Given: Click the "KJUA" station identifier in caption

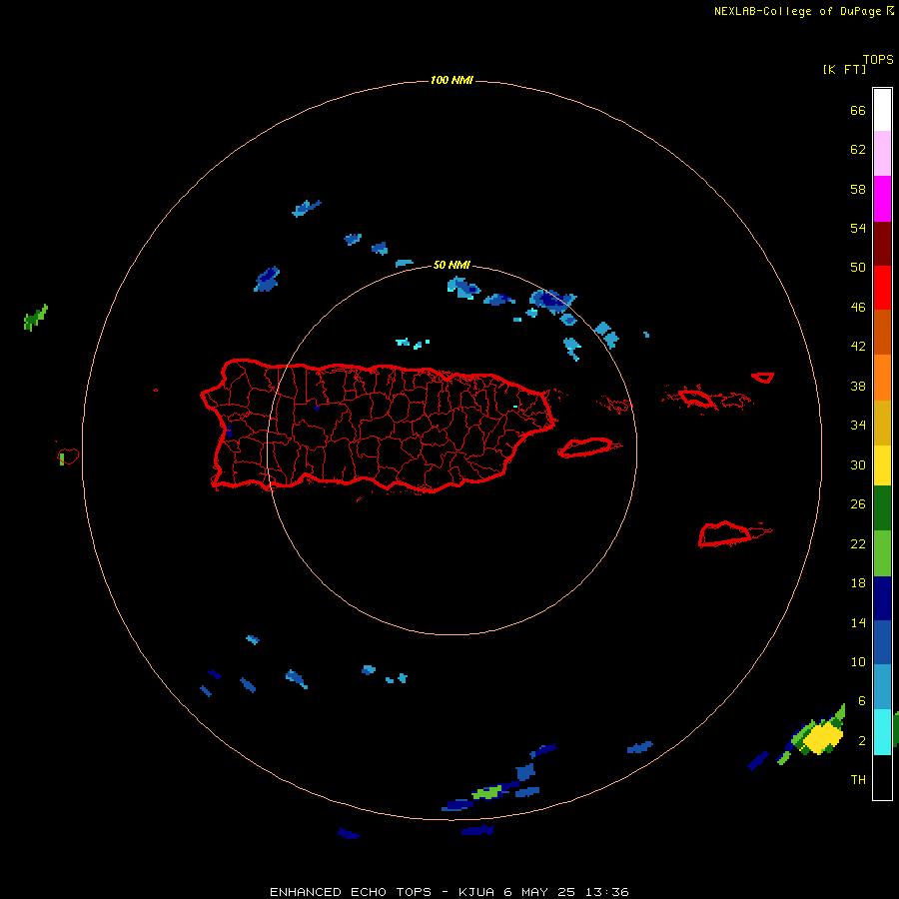Looking at the screenshot, I should pyautogui.click(x=476, y=892).
